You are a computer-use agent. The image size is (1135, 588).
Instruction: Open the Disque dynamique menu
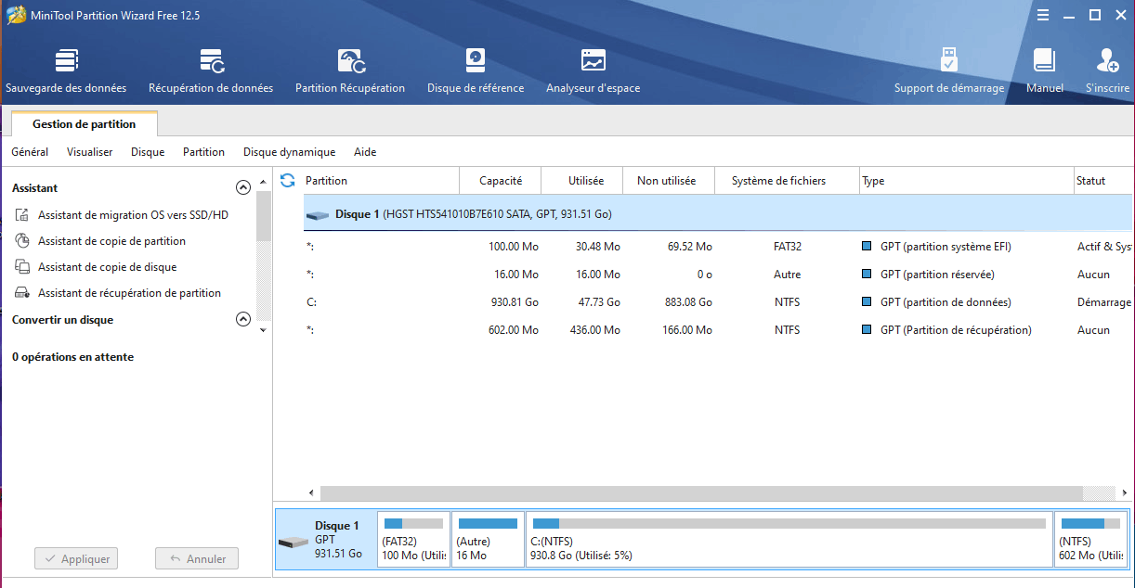[289, 152]
